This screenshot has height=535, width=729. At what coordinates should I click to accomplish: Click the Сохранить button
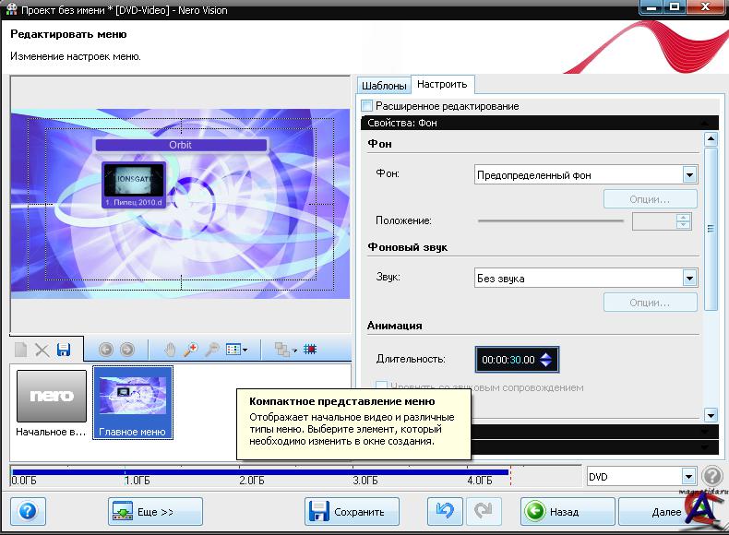click(352, 512)
